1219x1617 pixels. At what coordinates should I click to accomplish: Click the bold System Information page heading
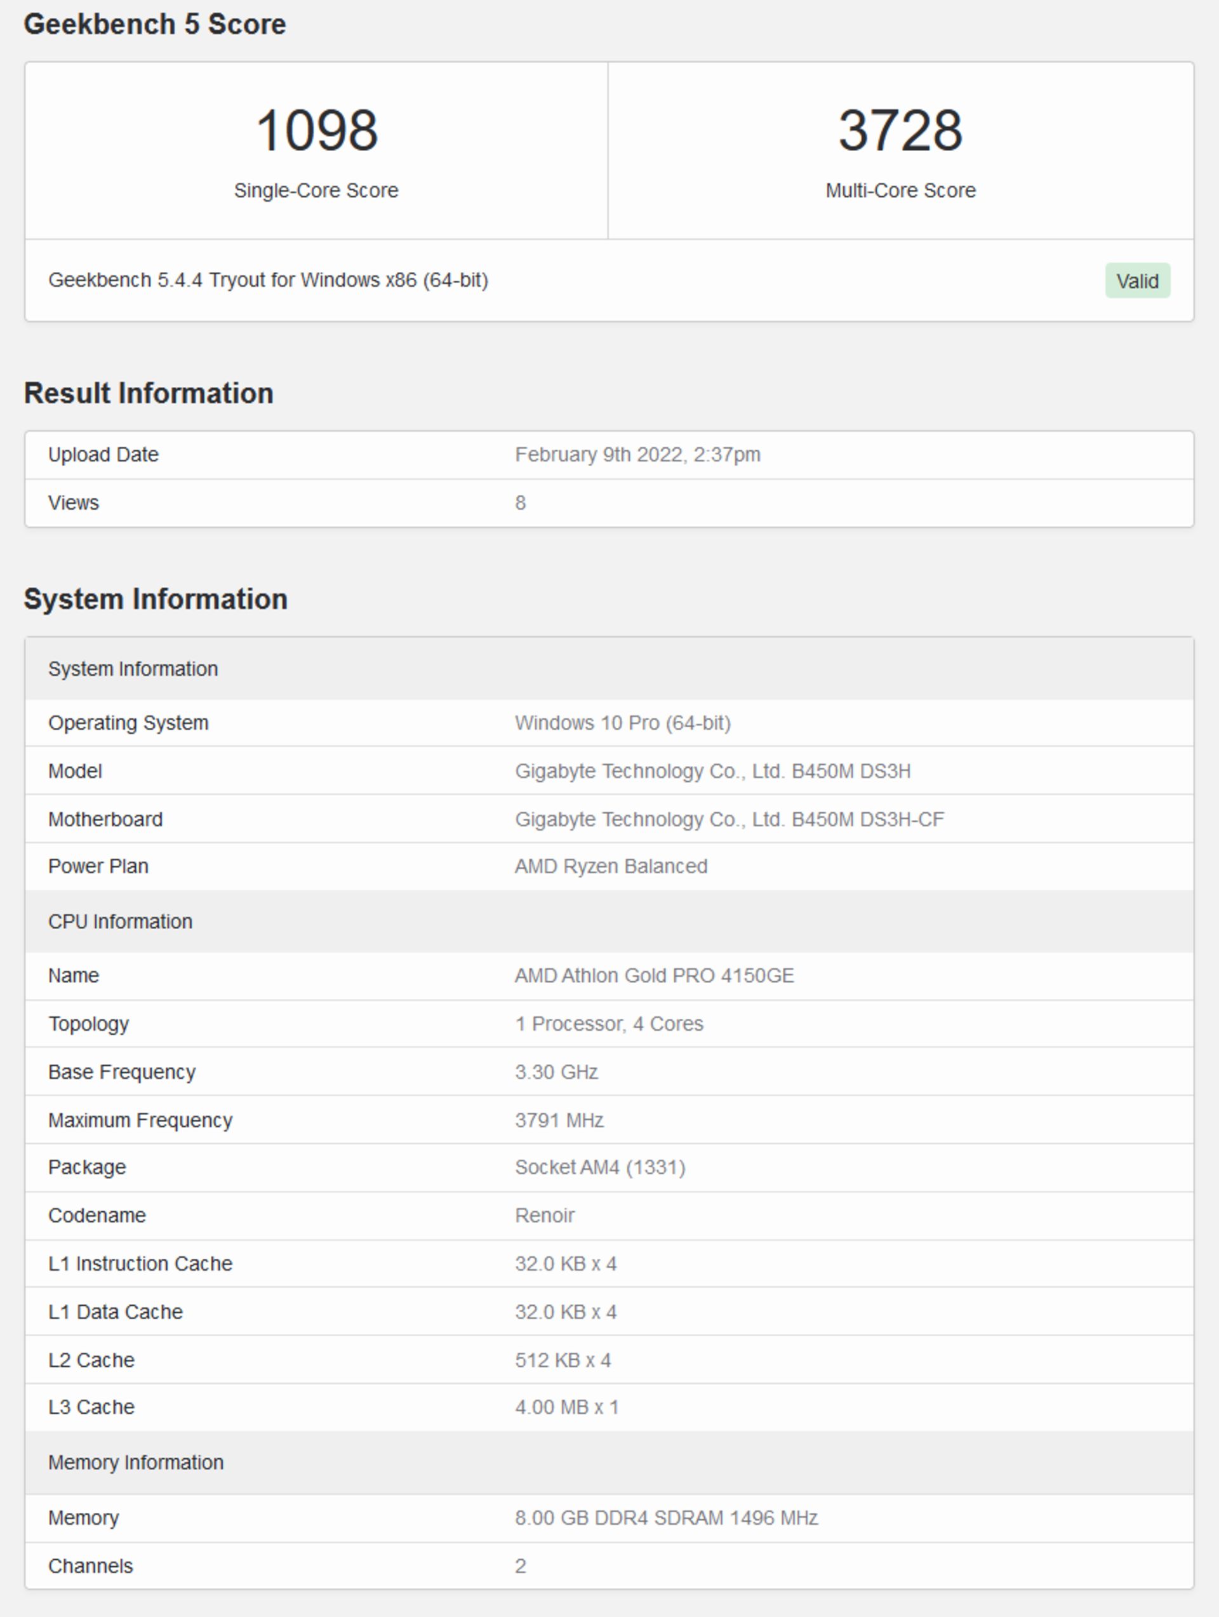click(156, 600)
